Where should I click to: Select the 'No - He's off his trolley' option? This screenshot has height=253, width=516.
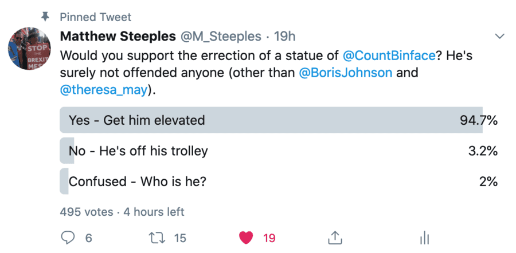pos(138,151)
